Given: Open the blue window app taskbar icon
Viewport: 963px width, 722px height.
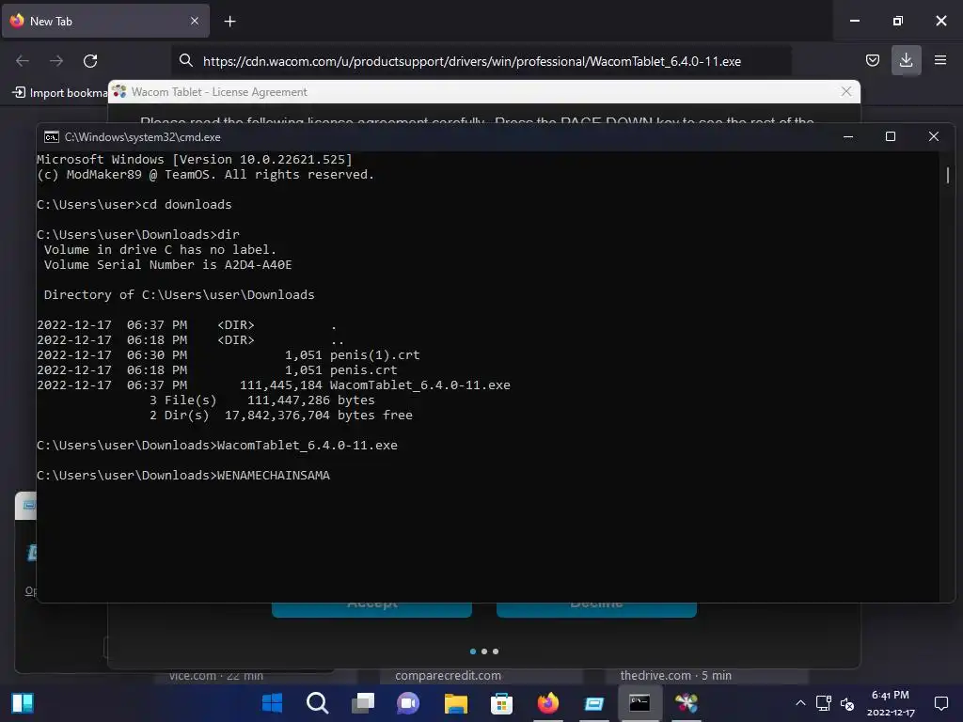Looking at the screenshot, I should [594, 703].
